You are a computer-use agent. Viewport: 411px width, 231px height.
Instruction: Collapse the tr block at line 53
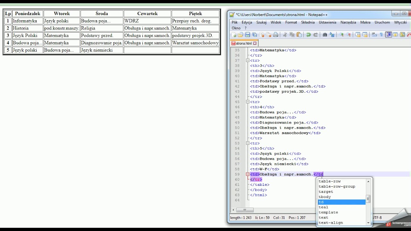pyautogui.click(x=248, y=143)
